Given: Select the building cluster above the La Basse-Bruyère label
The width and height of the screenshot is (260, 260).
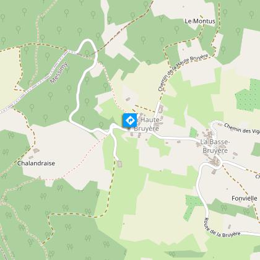Looking at the screenshot, I should (208, 135).
